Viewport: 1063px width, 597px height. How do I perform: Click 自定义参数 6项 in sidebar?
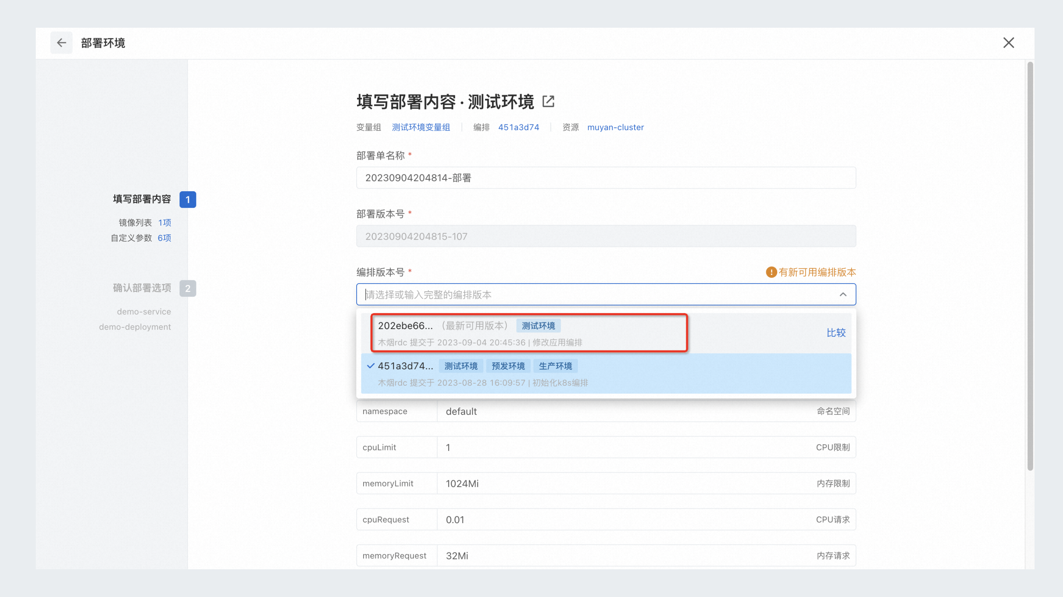click(141, 238)
